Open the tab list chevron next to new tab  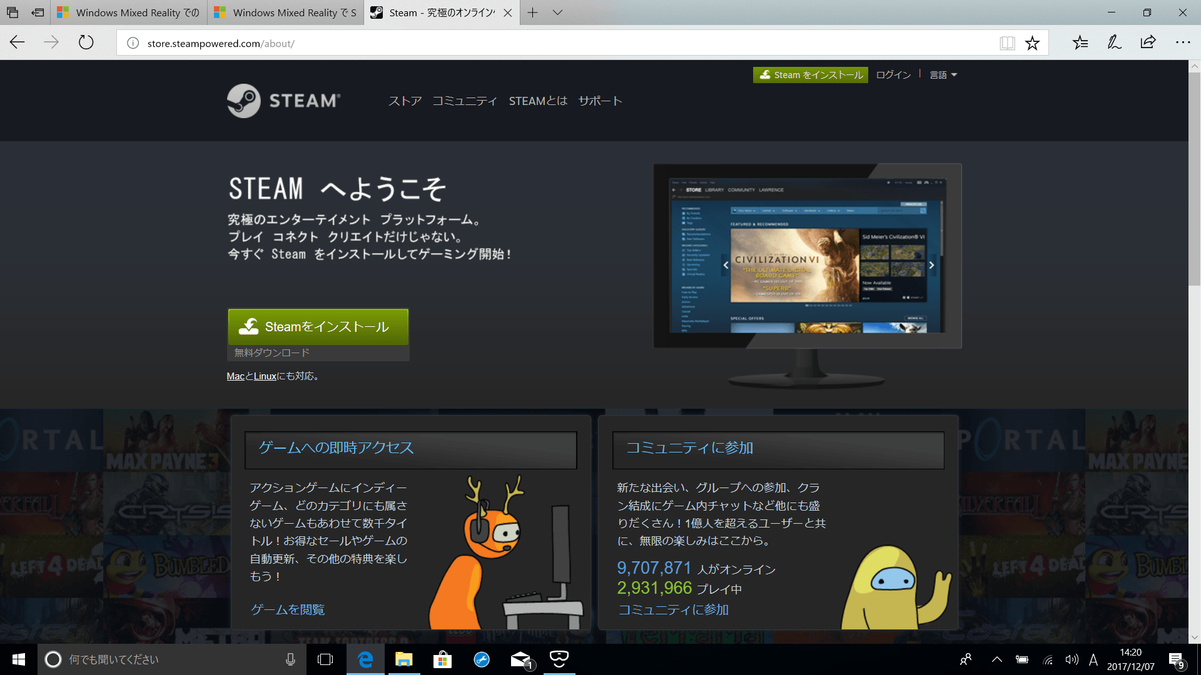[557, 12]
